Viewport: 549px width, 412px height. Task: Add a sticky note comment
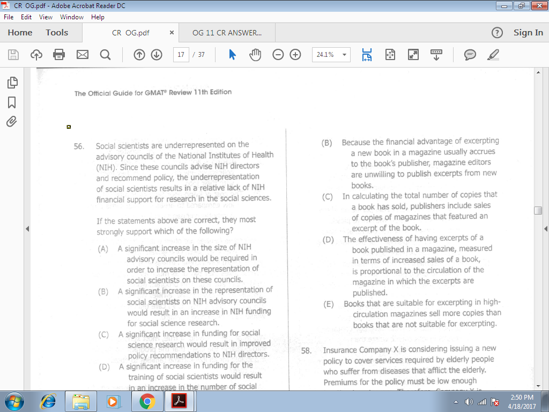point(470,55)
